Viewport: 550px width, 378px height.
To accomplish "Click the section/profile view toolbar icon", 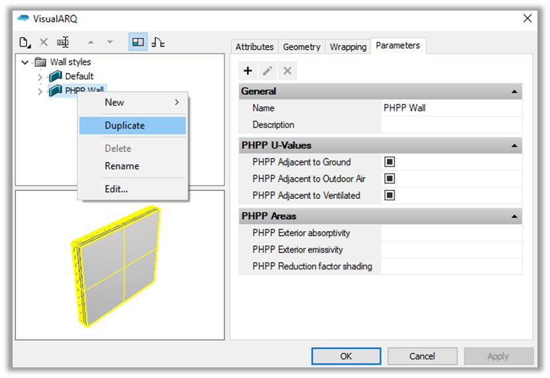I will 158,42.
